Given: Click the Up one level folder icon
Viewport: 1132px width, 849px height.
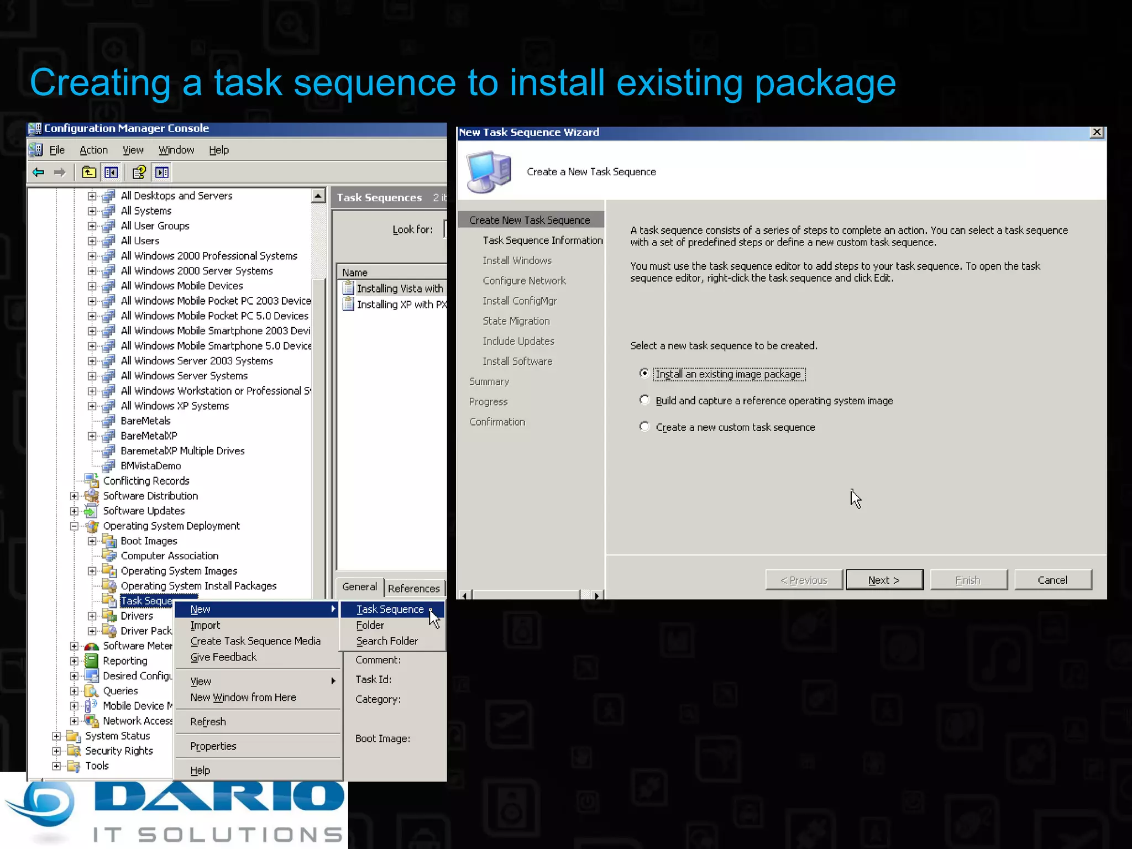Looking at the screenshot, I should [88, 172].
